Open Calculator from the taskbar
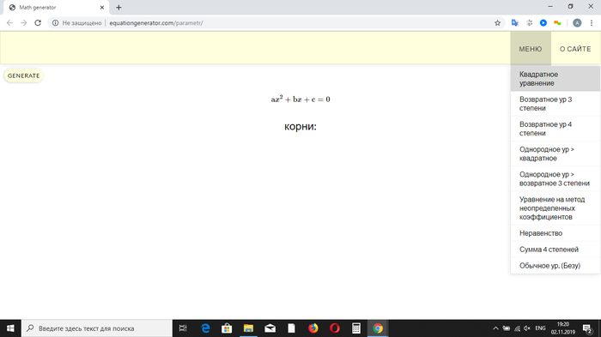Viewport: 601px width, 337px height. (356, 328)
